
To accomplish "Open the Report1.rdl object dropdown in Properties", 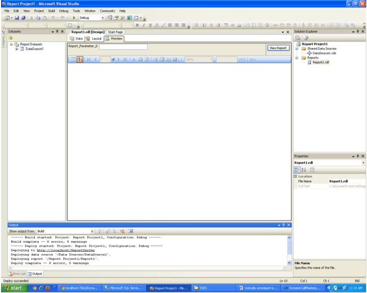I will click(x=364, y=163).
